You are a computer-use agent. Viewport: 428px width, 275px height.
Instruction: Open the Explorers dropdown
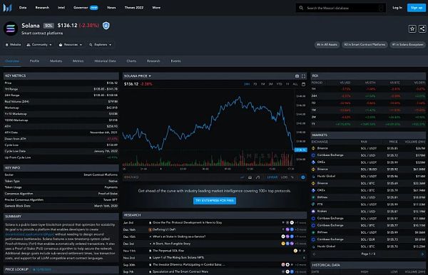click(x=100, y=45)
